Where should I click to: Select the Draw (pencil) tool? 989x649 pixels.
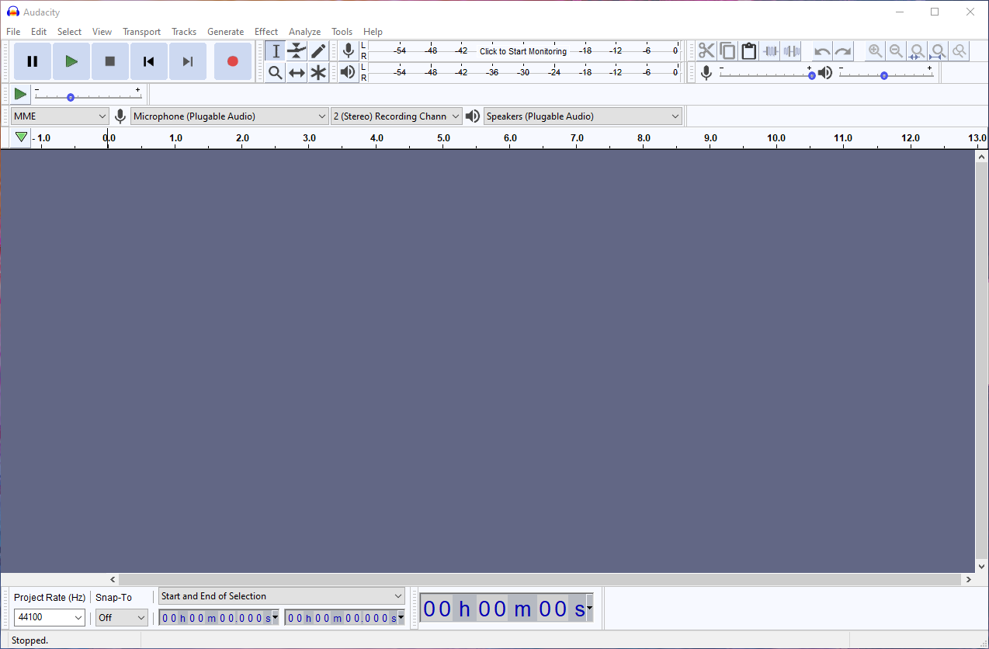tap(318, 51)
